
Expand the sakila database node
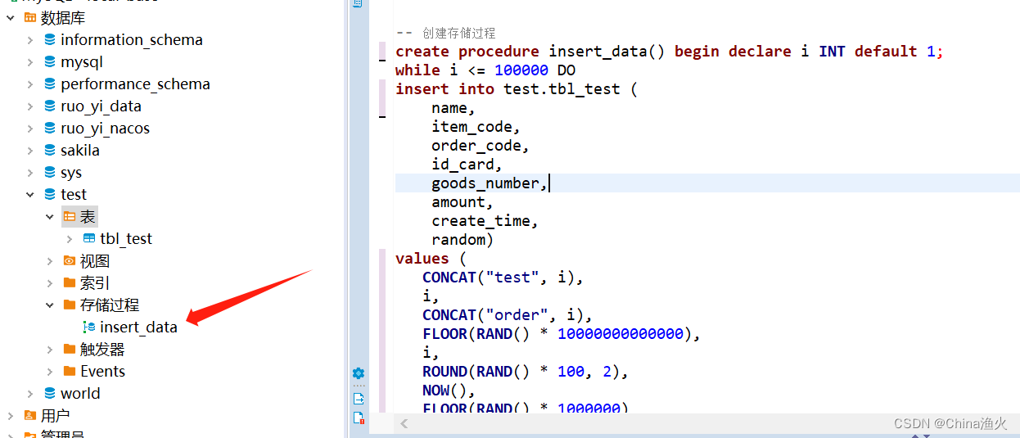[30, 150]
